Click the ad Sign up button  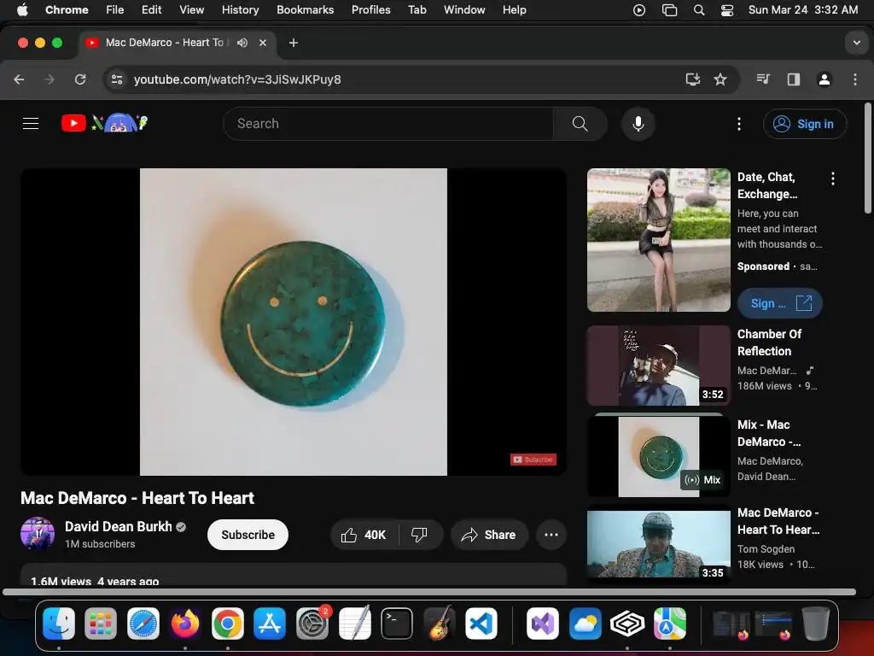point(780,303)
